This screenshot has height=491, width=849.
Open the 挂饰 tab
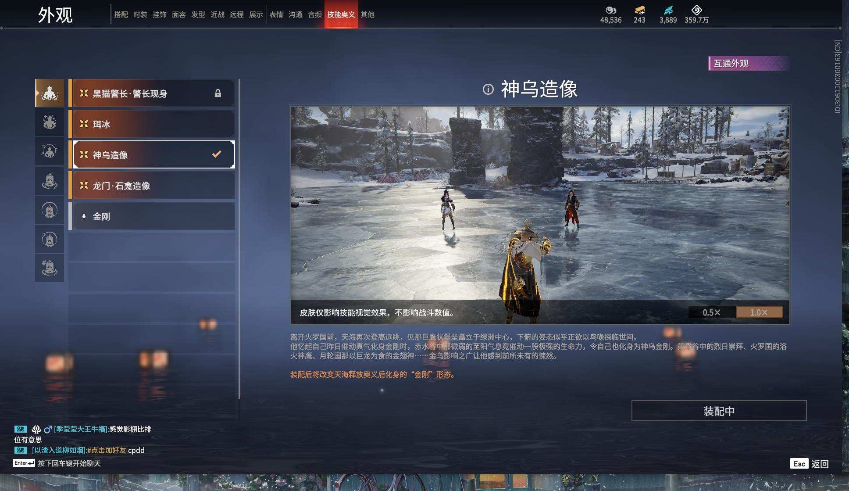[x=160, y=14]
